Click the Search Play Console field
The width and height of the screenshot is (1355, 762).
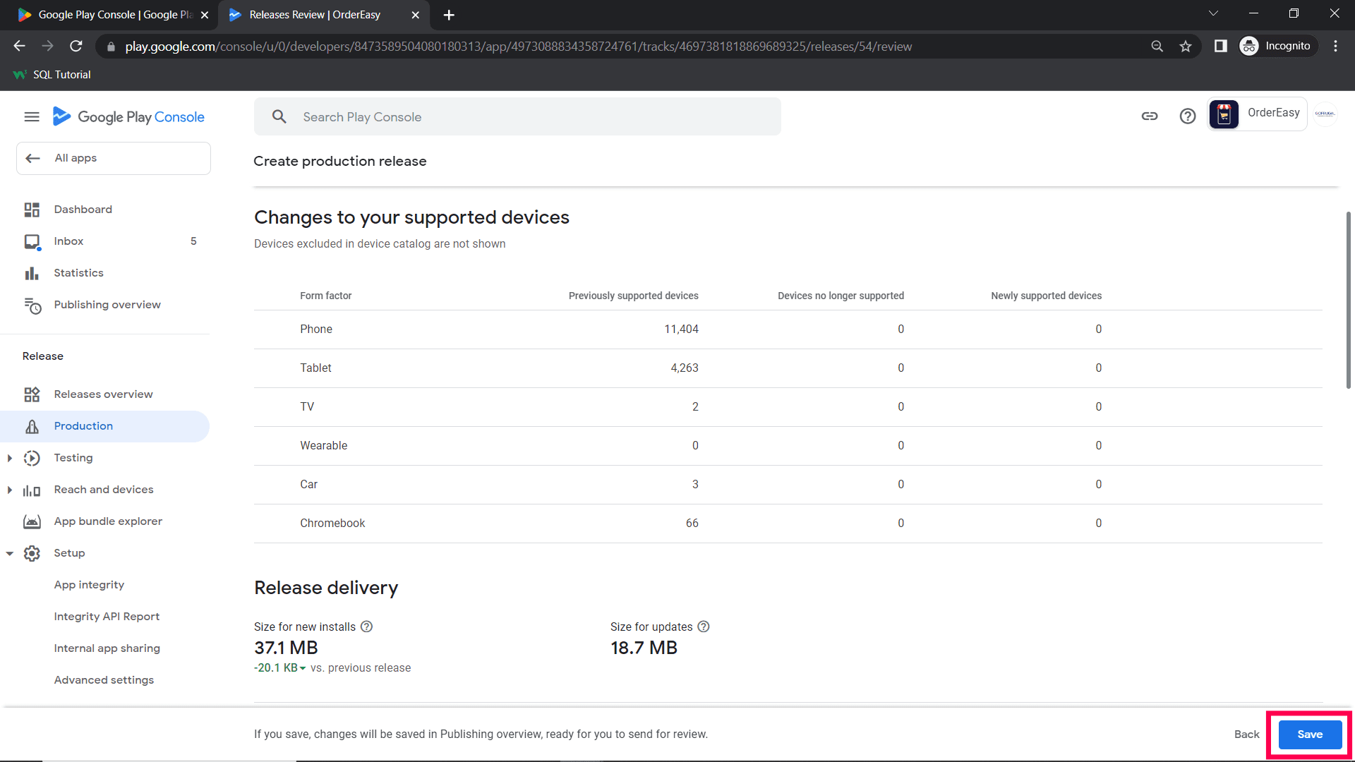[517, 117]
